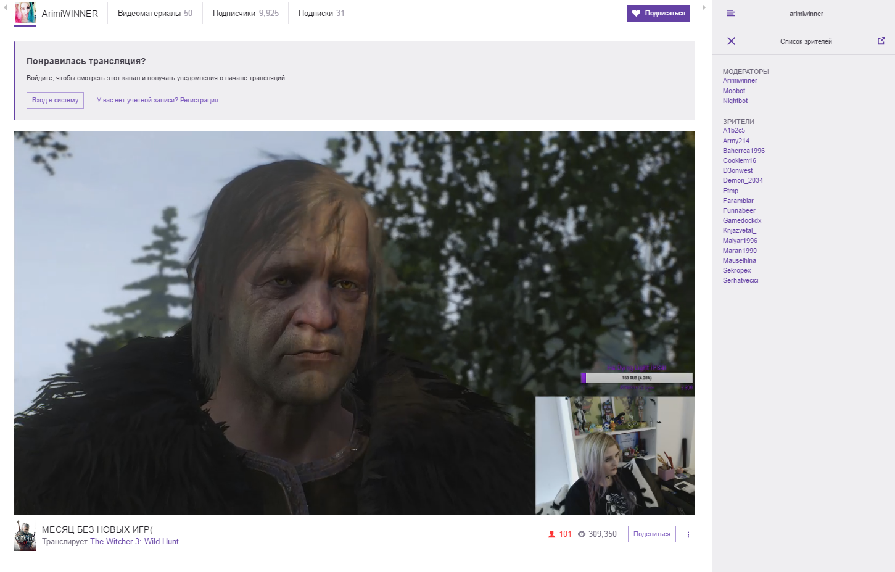Open the stream options three-dot menu
This screenshot has width=895, height=572.
688,534
